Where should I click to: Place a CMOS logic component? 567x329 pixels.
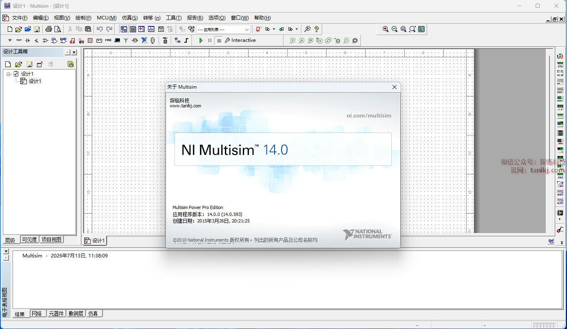click(x=63, y=40)
